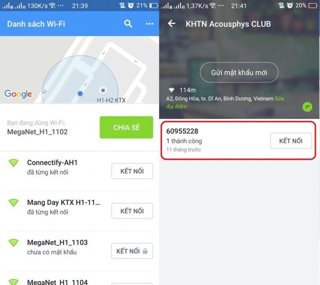The width and height of the screenshot is (320, 285).
Task: Tap the H1-H2 KTX map marker
Action: point(103,90)
